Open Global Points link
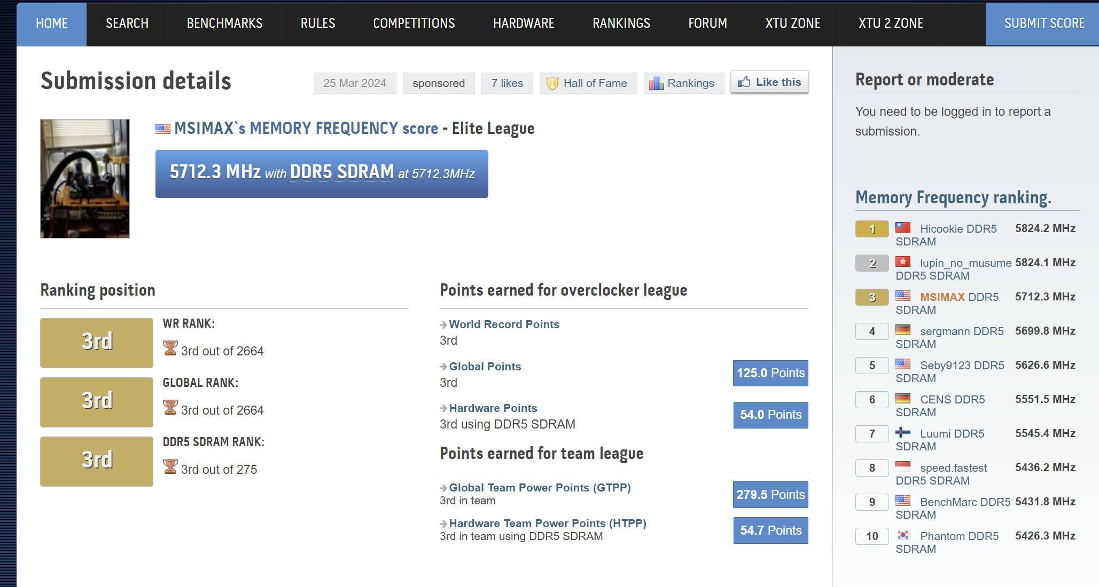Screen dimensions: 1099x587 (x=485, y=367)
